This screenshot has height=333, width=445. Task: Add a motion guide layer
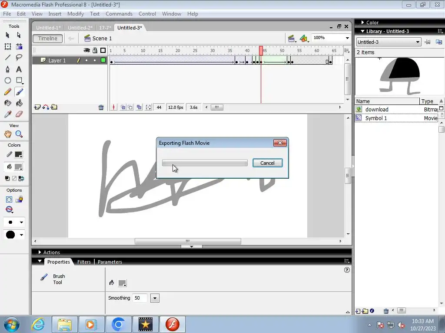45,107
